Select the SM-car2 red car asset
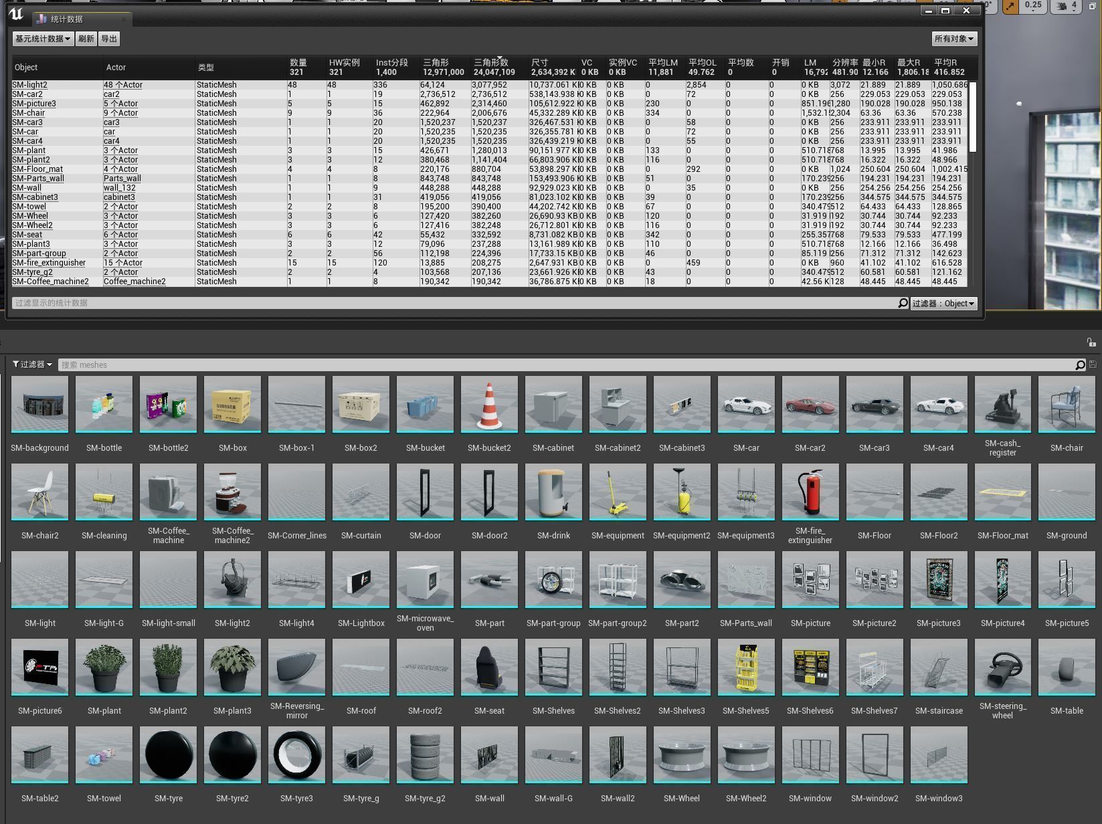1102x824 pixels. 810,404
